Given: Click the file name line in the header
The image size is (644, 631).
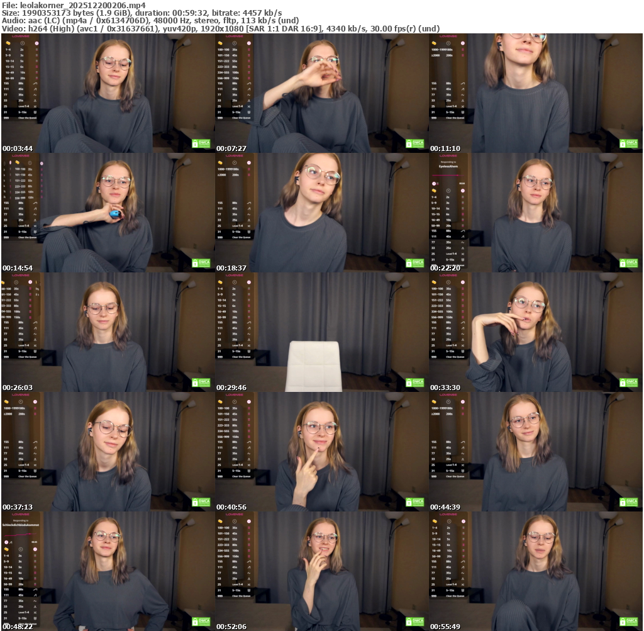Looking at the screenshot, I should pyautogui.click(x=74, y=4).
